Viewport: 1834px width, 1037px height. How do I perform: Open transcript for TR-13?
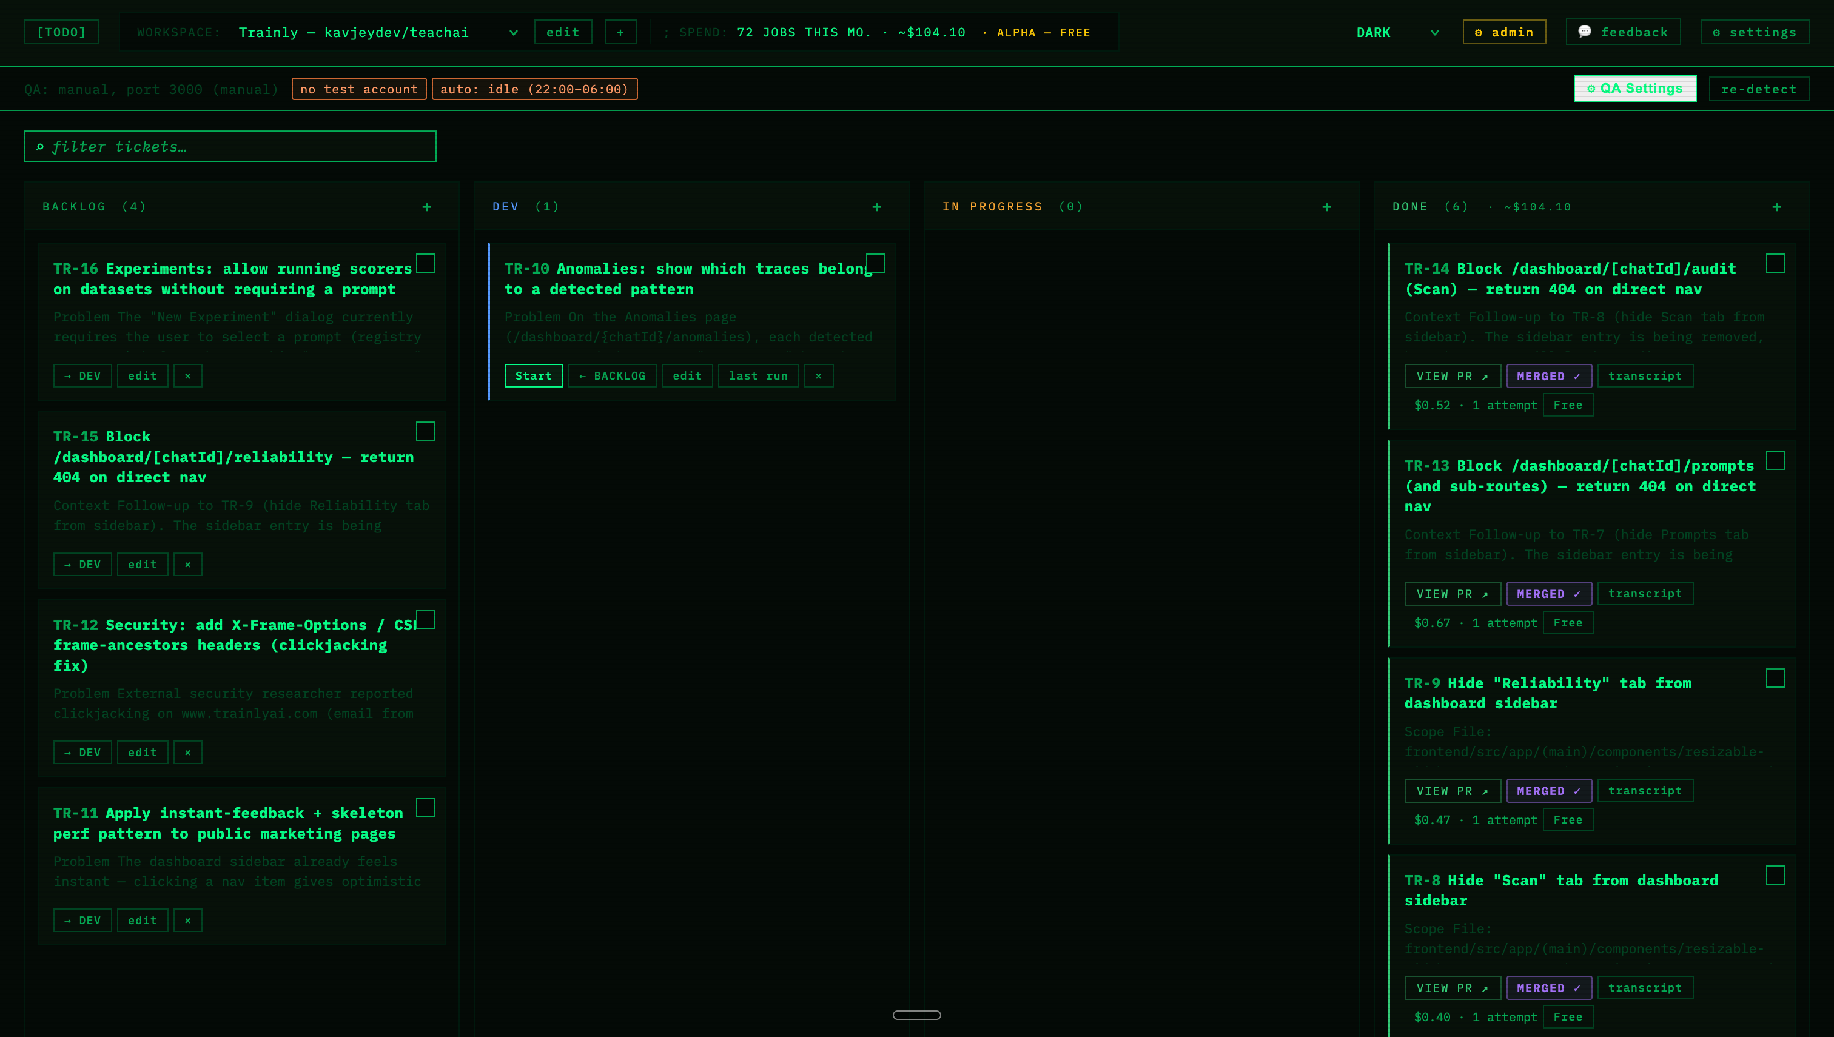(x=1645, y=594)
